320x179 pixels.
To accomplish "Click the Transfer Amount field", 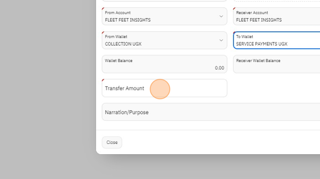I will click(x=164, y=88).
